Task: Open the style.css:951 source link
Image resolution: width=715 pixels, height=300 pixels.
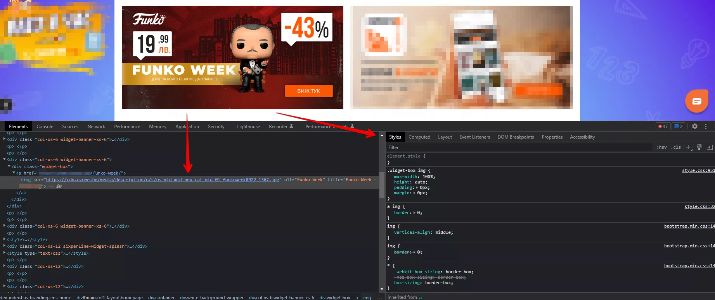Action: coord(698,170)
